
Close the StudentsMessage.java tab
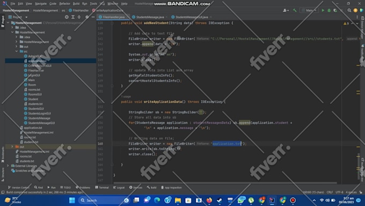pyautogui.click(x=166, y=17)
